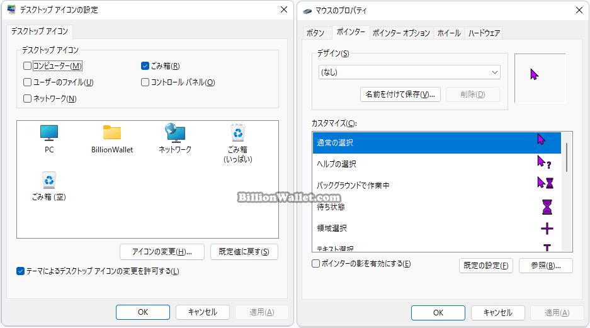Check the ユーザーのファイル(U) checkbox
590x328 pixels.
click(27, 82)
